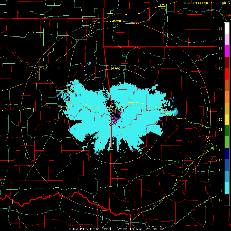This screenshot has width=231, height=231.
Task: Click the gold 38 legend swatch
Action: pyautogui.click(x=227, y=109)
